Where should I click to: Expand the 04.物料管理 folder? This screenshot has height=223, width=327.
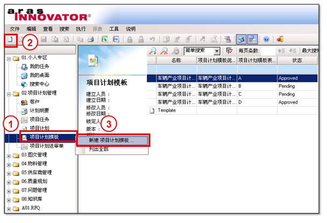coord(8,164)
